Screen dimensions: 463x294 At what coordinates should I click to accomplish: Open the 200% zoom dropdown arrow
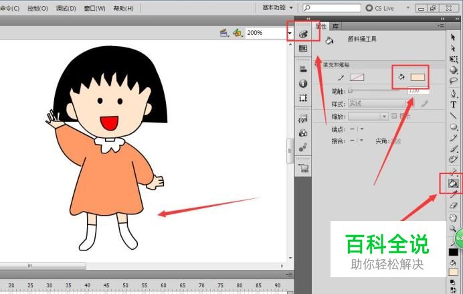(290, 33)
